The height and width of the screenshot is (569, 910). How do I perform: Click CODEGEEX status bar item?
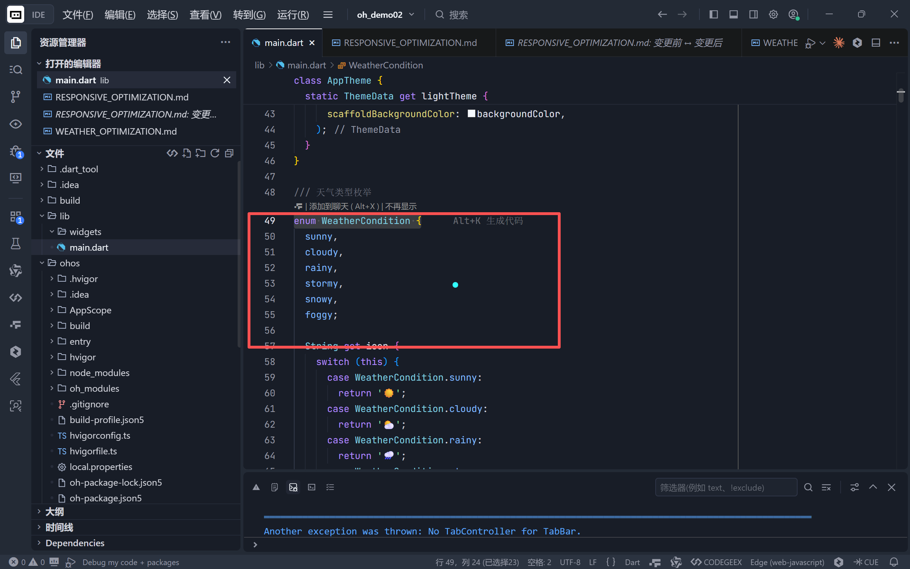pyautogui.click(x=716, y=562)
